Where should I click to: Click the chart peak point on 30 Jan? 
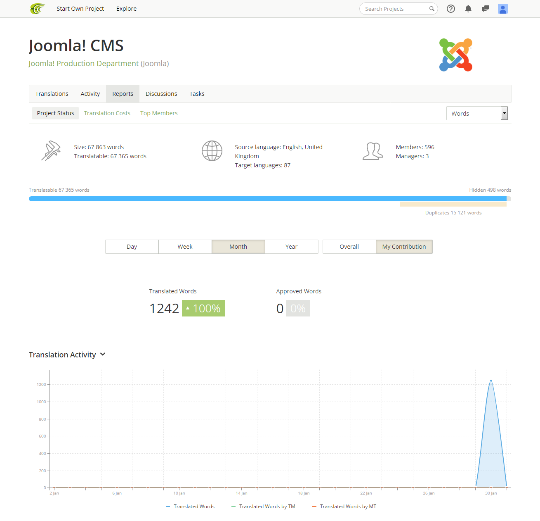(491, 381)
